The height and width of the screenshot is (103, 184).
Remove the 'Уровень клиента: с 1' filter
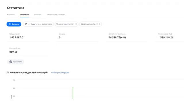(99, 24)
